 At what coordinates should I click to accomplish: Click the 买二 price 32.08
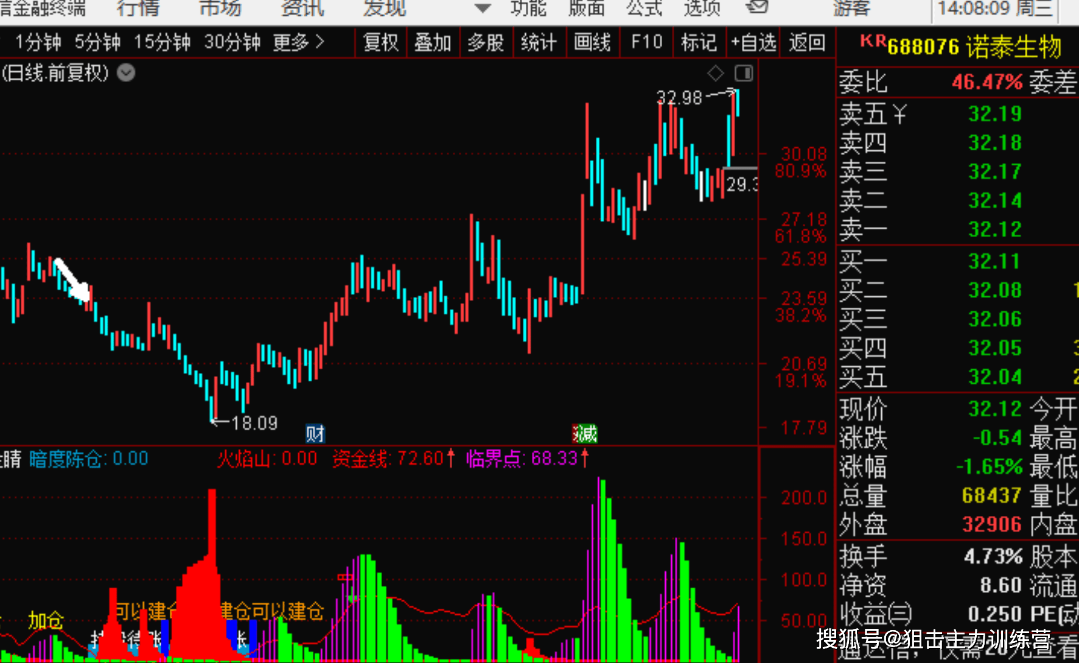tap(995, 290)
